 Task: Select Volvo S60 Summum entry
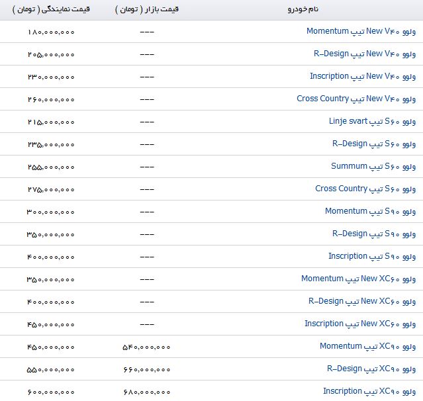click(x=373, y=166)
